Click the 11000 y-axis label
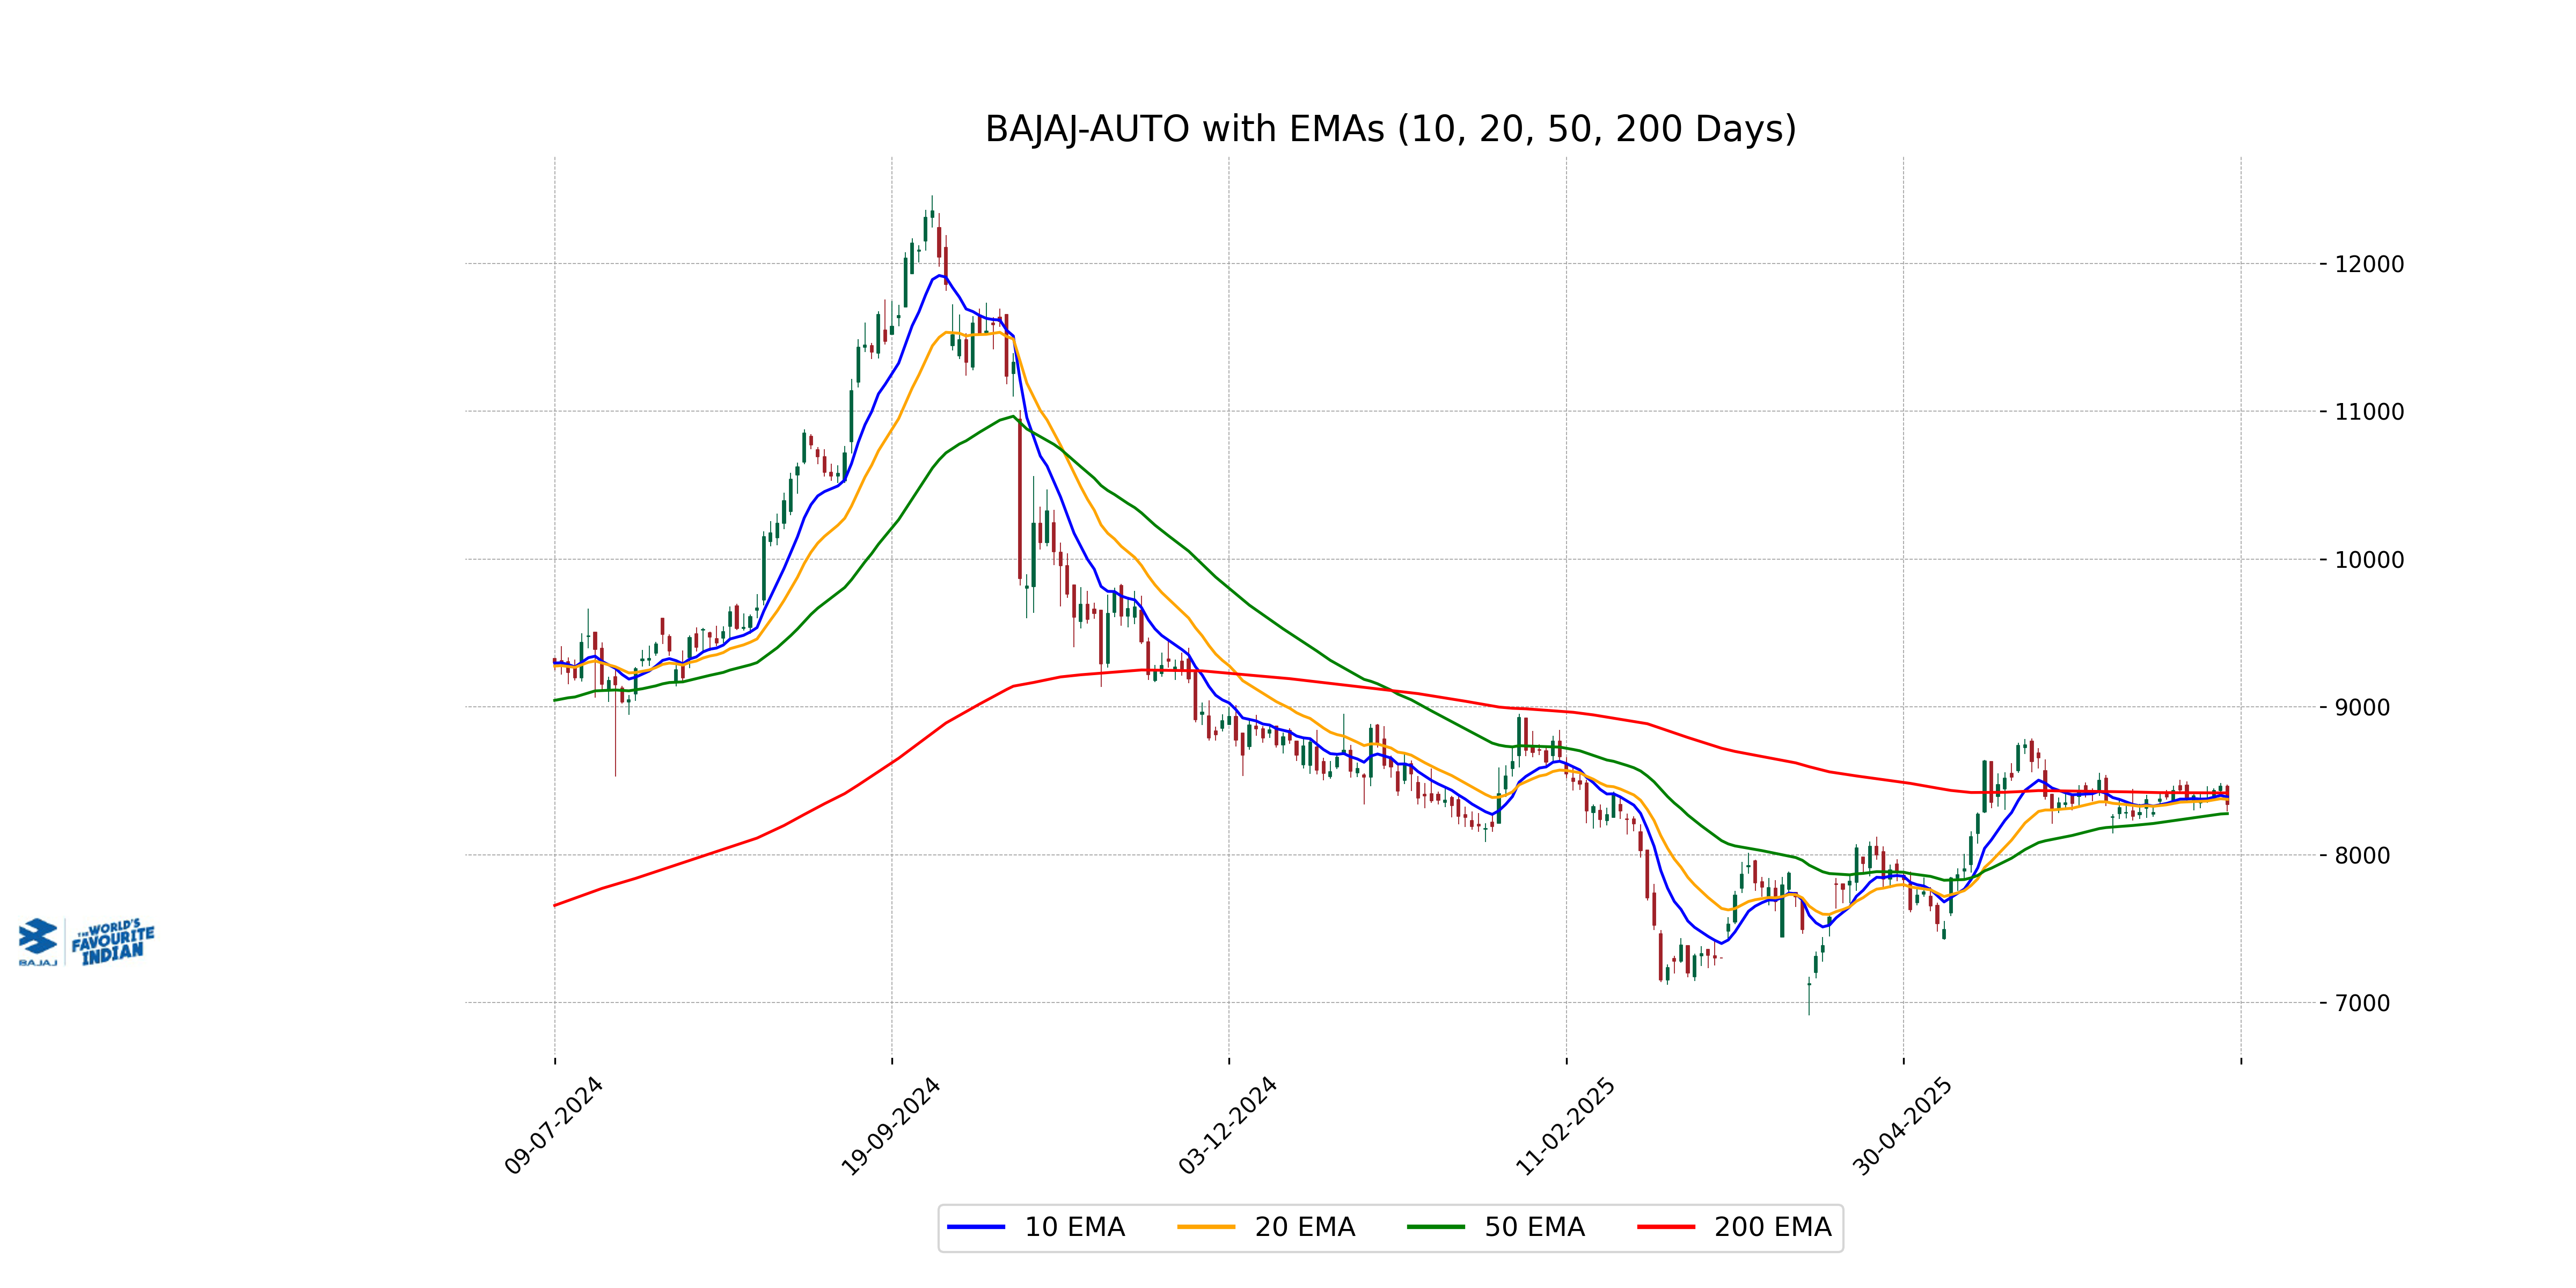 pos(2369,412)
